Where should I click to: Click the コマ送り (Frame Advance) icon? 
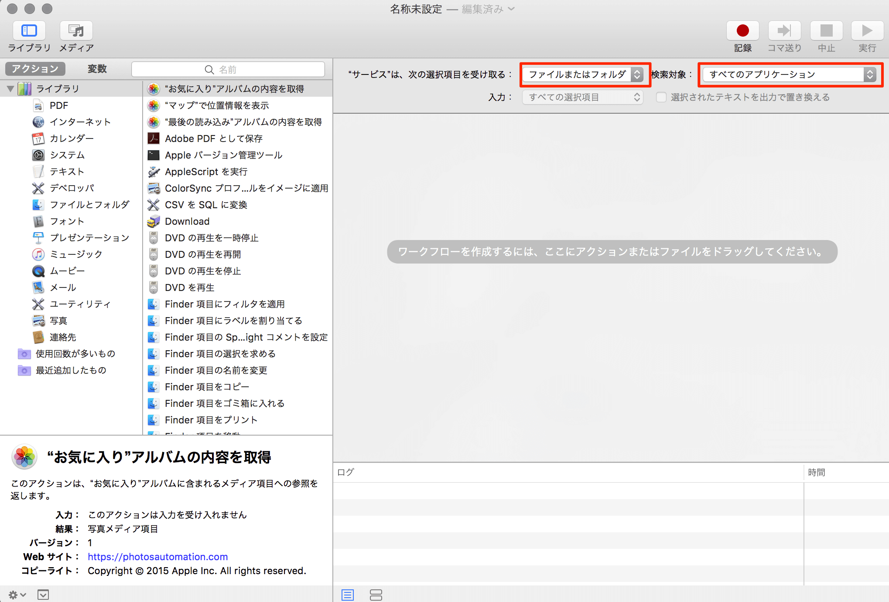coord(783,30)
